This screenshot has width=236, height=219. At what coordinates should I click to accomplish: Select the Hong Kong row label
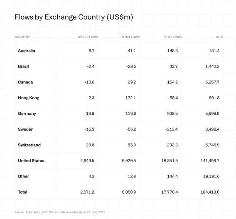pyautogui.click(x=29, y=98)
